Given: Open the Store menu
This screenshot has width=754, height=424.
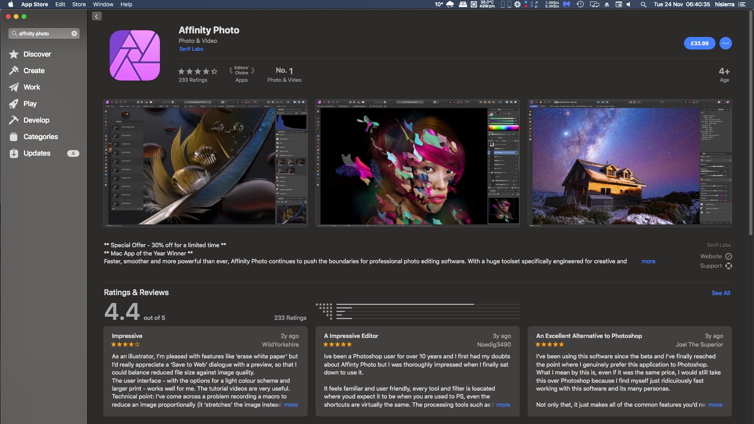Looking at the screenshot, I should point(79,4).
